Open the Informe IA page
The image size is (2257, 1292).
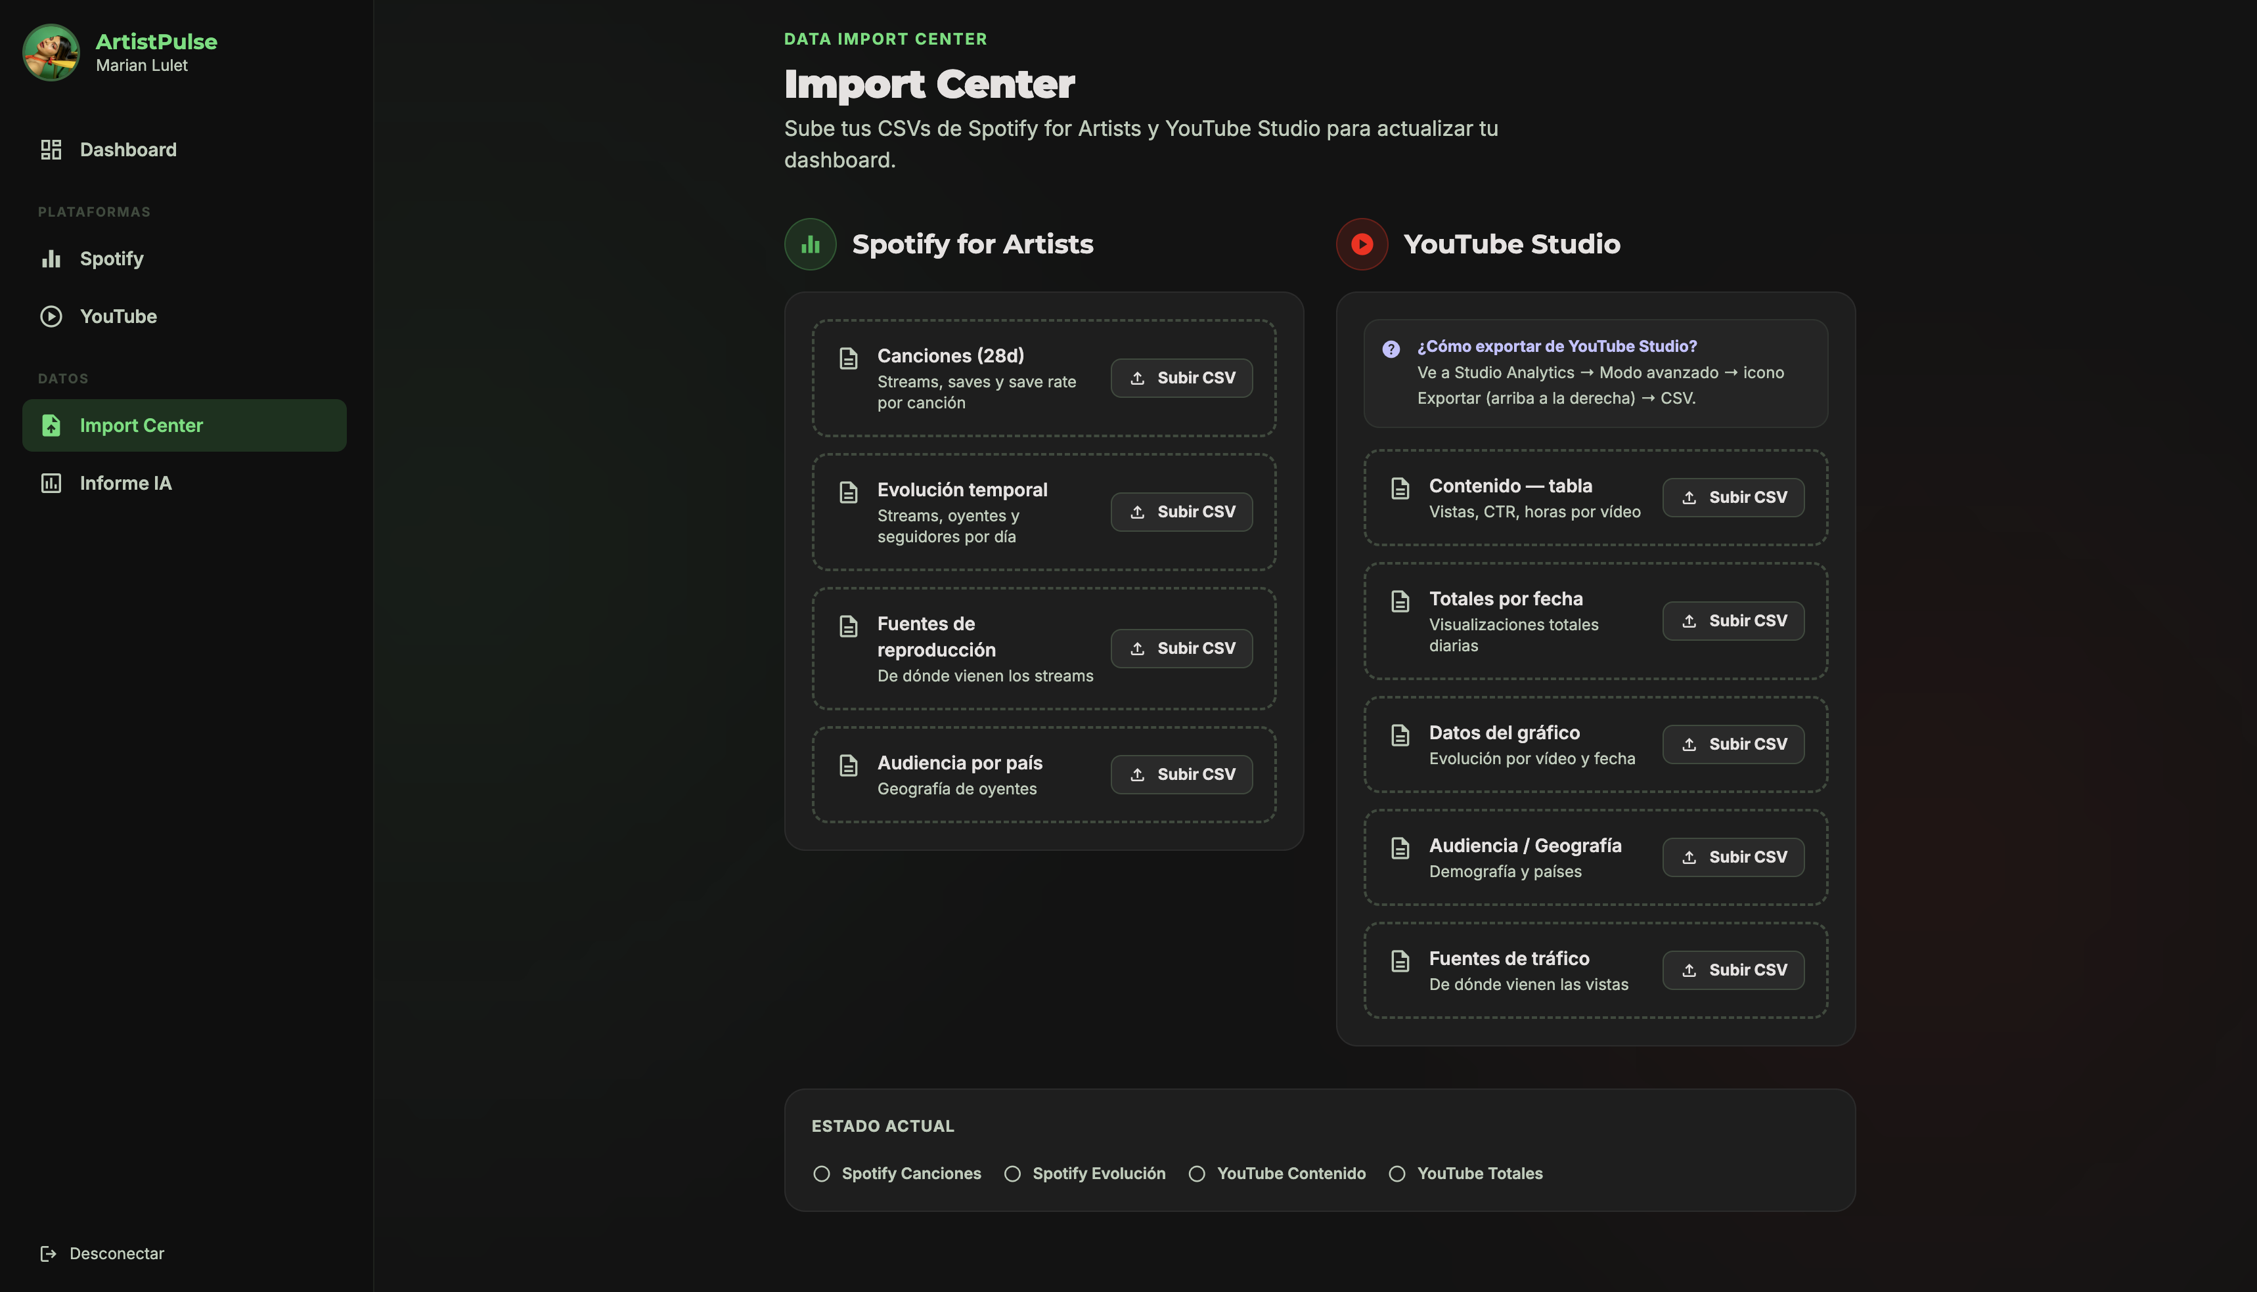(184, 483)
